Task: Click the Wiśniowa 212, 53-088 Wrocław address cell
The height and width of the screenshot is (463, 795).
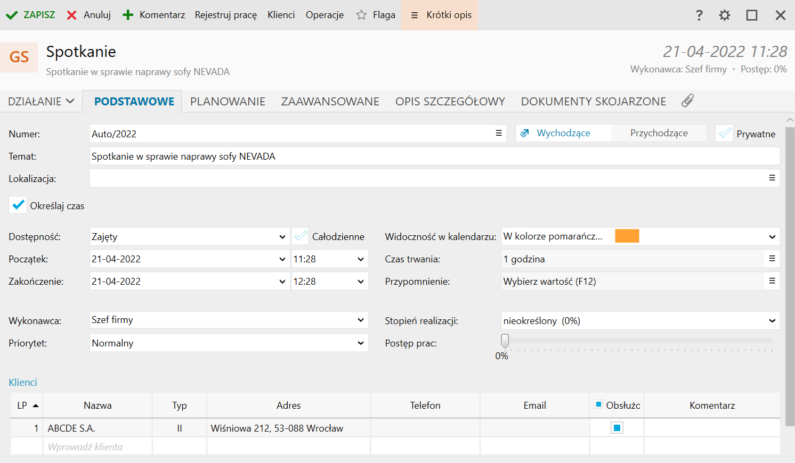Action: click(x=288, y=428)
